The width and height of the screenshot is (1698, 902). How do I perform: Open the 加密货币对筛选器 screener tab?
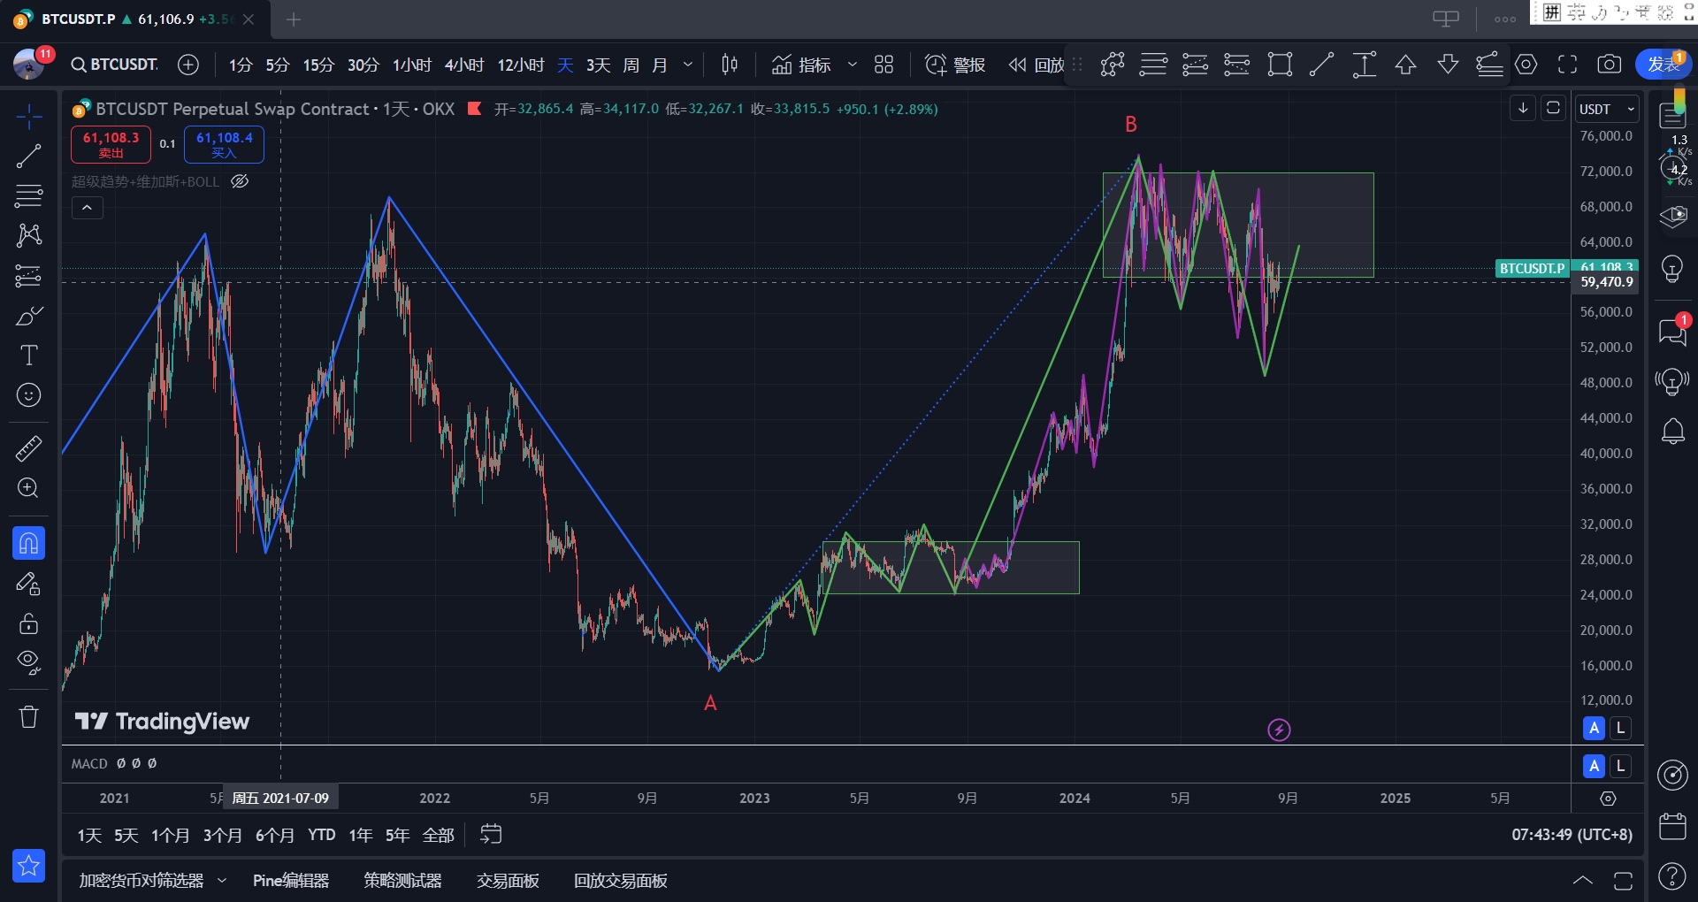141,881
